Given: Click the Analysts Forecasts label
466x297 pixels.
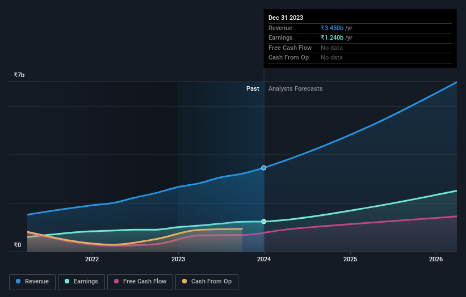Looking at the screenshot, I should coord(295,89).
